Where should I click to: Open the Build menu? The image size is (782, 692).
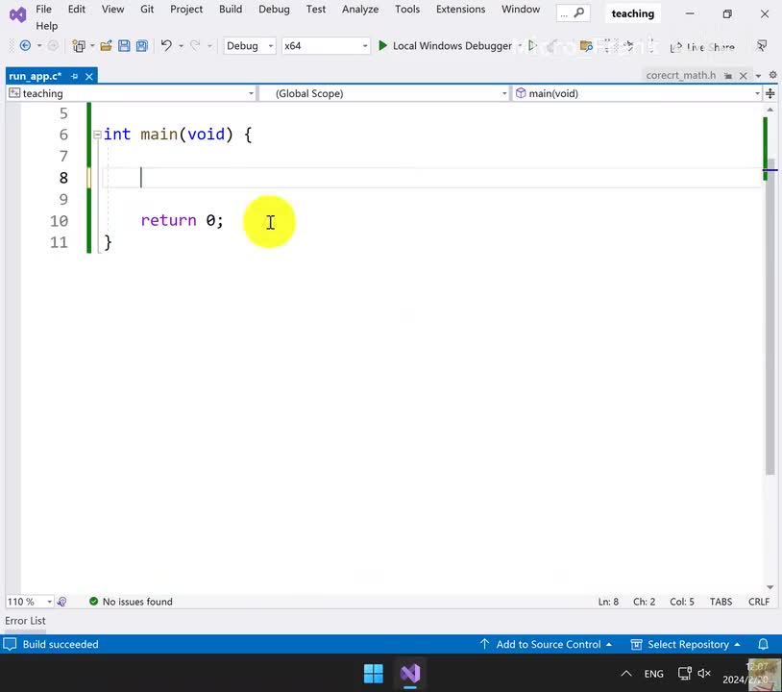[231, 9]
